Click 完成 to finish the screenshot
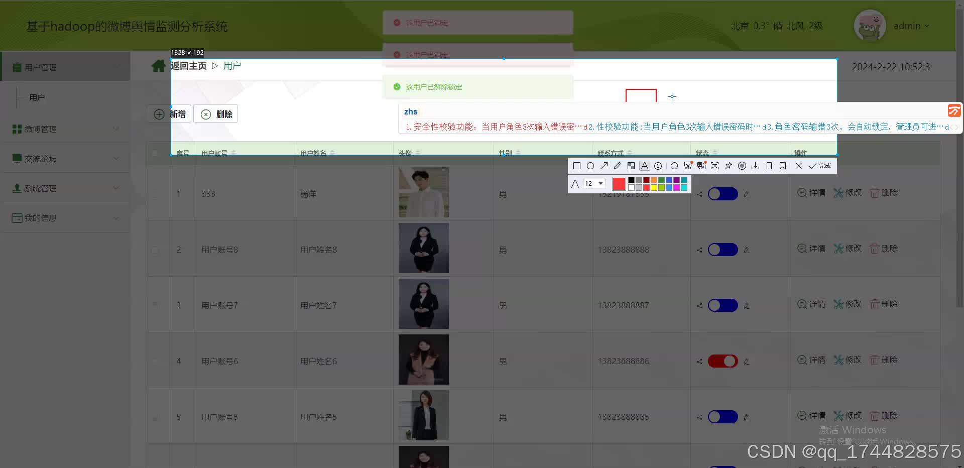964x468 pixels. 820,166
